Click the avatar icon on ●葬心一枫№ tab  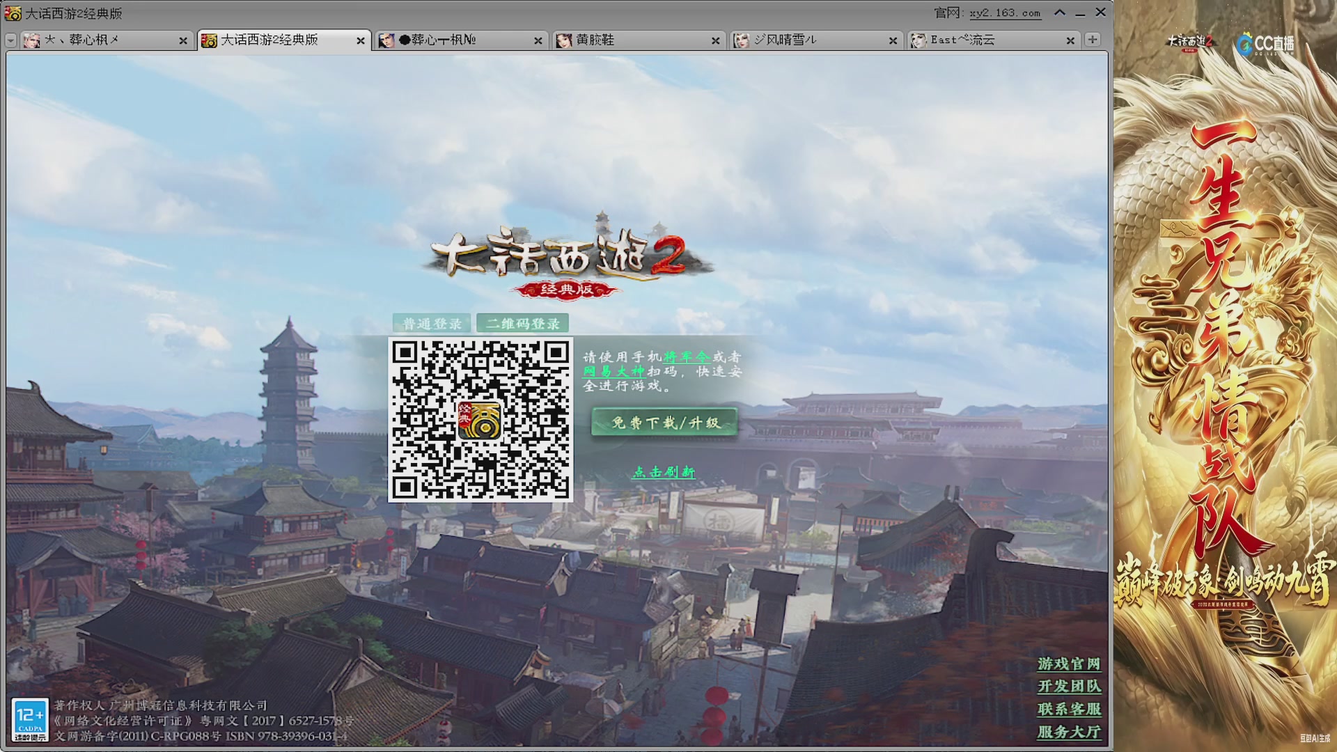[386, 40]
